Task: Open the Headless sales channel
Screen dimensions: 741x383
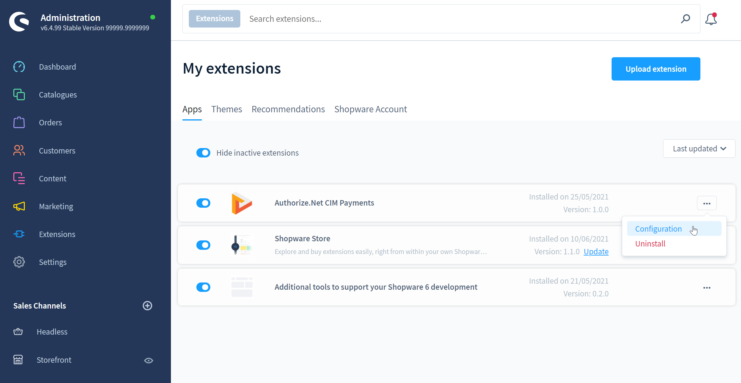Action: click(x=52, y=332)
